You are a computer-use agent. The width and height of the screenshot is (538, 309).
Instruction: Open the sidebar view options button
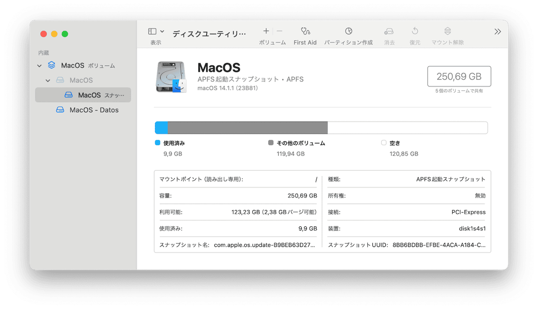152,31
